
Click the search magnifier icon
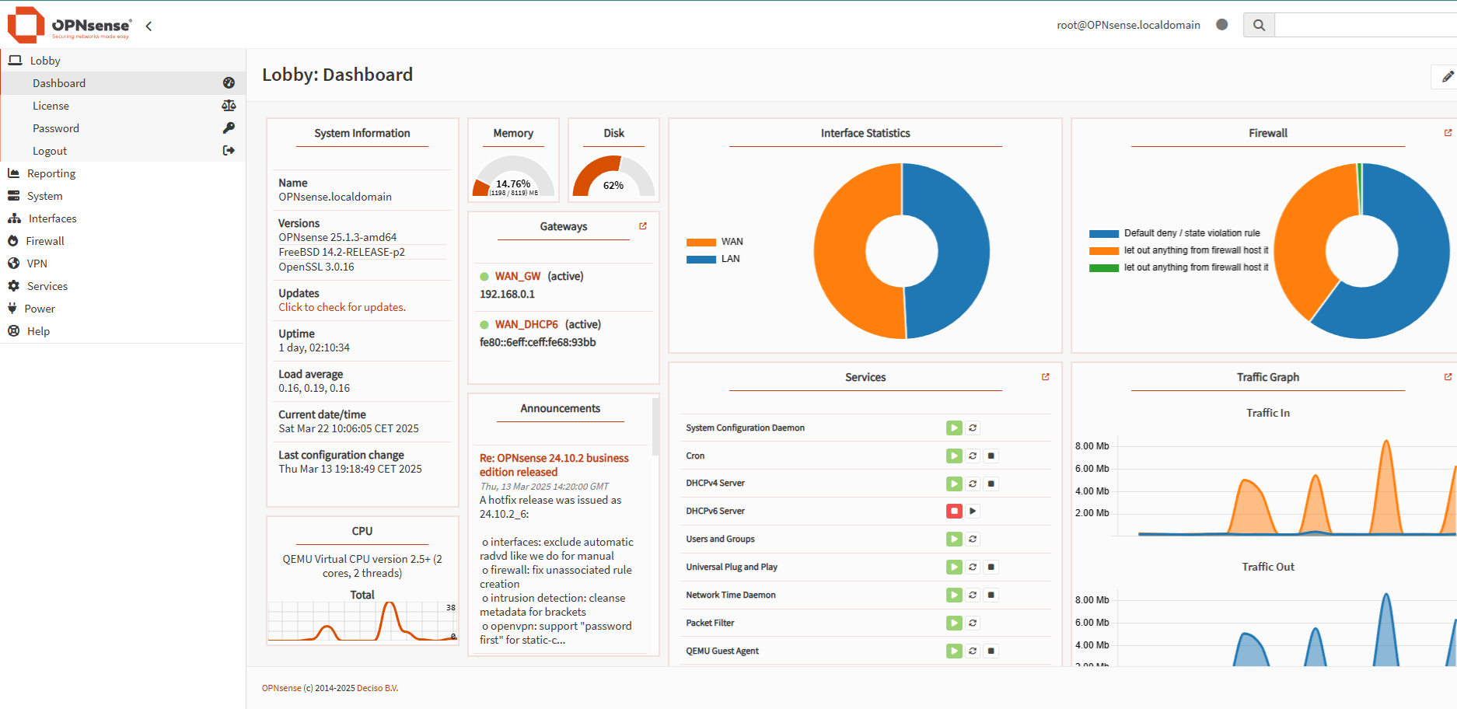(x=1259, y=25)
